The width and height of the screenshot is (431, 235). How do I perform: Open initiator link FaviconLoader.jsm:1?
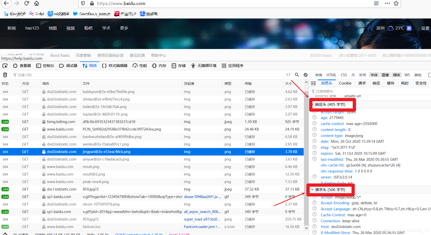[x=202, y=227]
